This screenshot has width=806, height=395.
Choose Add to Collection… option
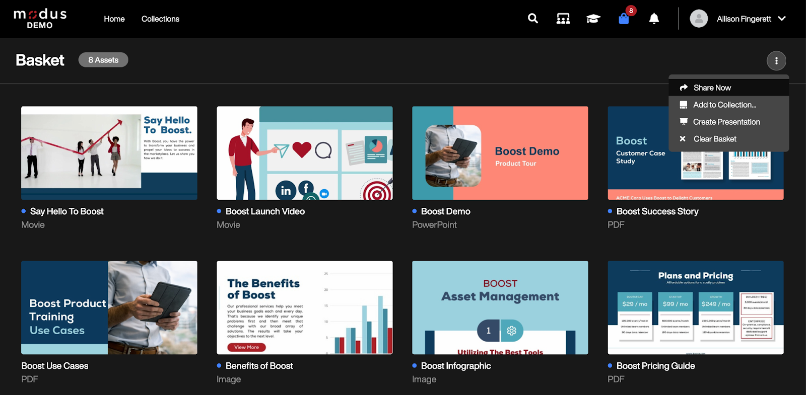pyautogui.click(x=724, y=105)
